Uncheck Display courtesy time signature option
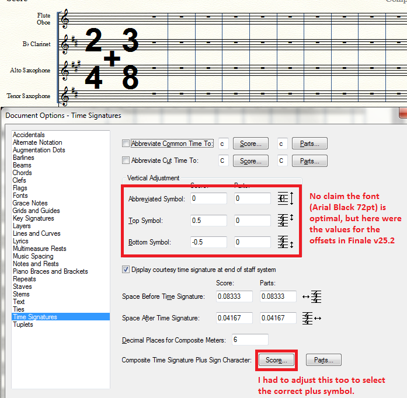The height and width of the screenshot is (398, 407). coord(126,270)
